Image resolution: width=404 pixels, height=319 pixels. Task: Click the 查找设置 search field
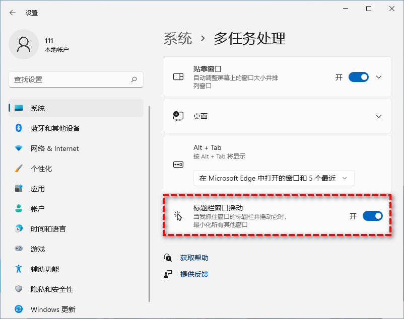pos(71,79)
